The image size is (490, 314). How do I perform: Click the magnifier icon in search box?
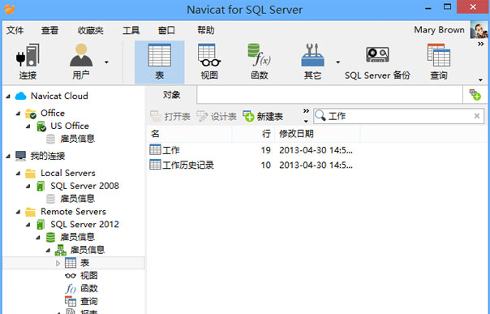pos(320,115)
